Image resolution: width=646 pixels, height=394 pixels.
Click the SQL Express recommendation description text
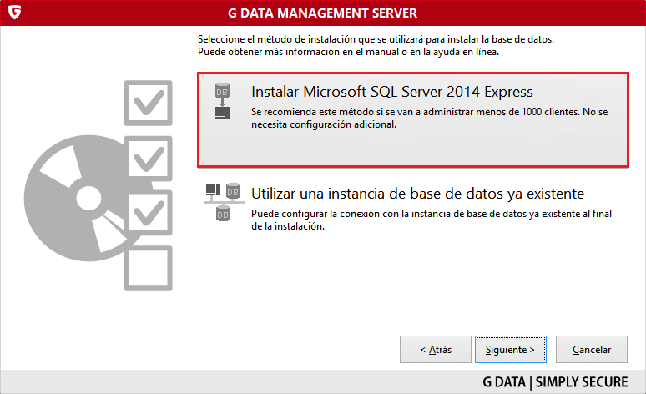coord(430,118)
